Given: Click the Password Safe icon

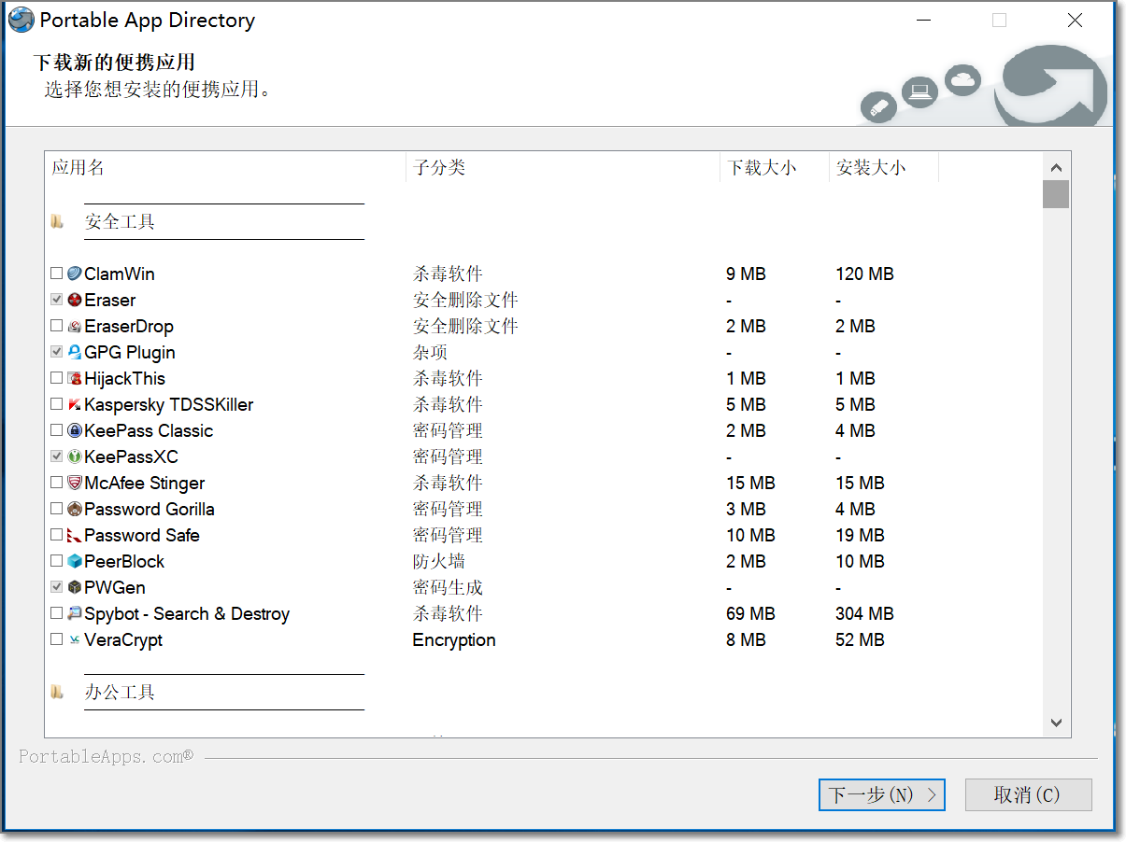Looking at the screenshot, I should (75, 535).
